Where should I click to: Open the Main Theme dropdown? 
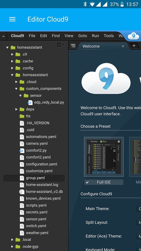(139, 209)
